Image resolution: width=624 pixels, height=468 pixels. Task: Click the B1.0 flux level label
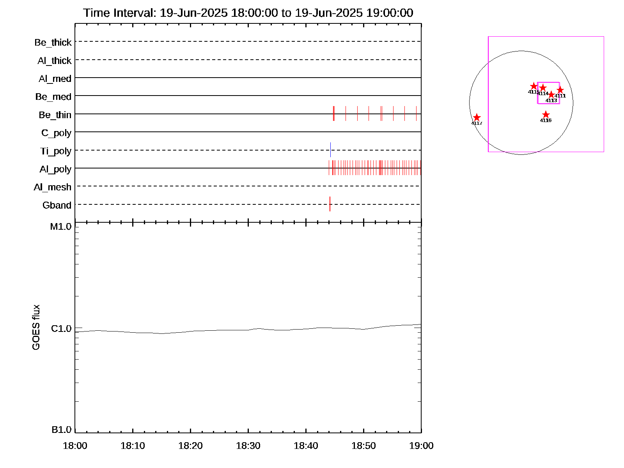click(61, 430)
